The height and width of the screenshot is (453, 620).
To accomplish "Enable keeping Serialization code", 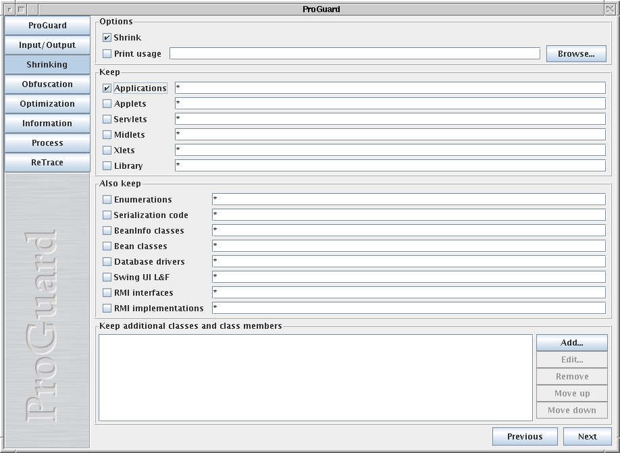I will point(107,215).
